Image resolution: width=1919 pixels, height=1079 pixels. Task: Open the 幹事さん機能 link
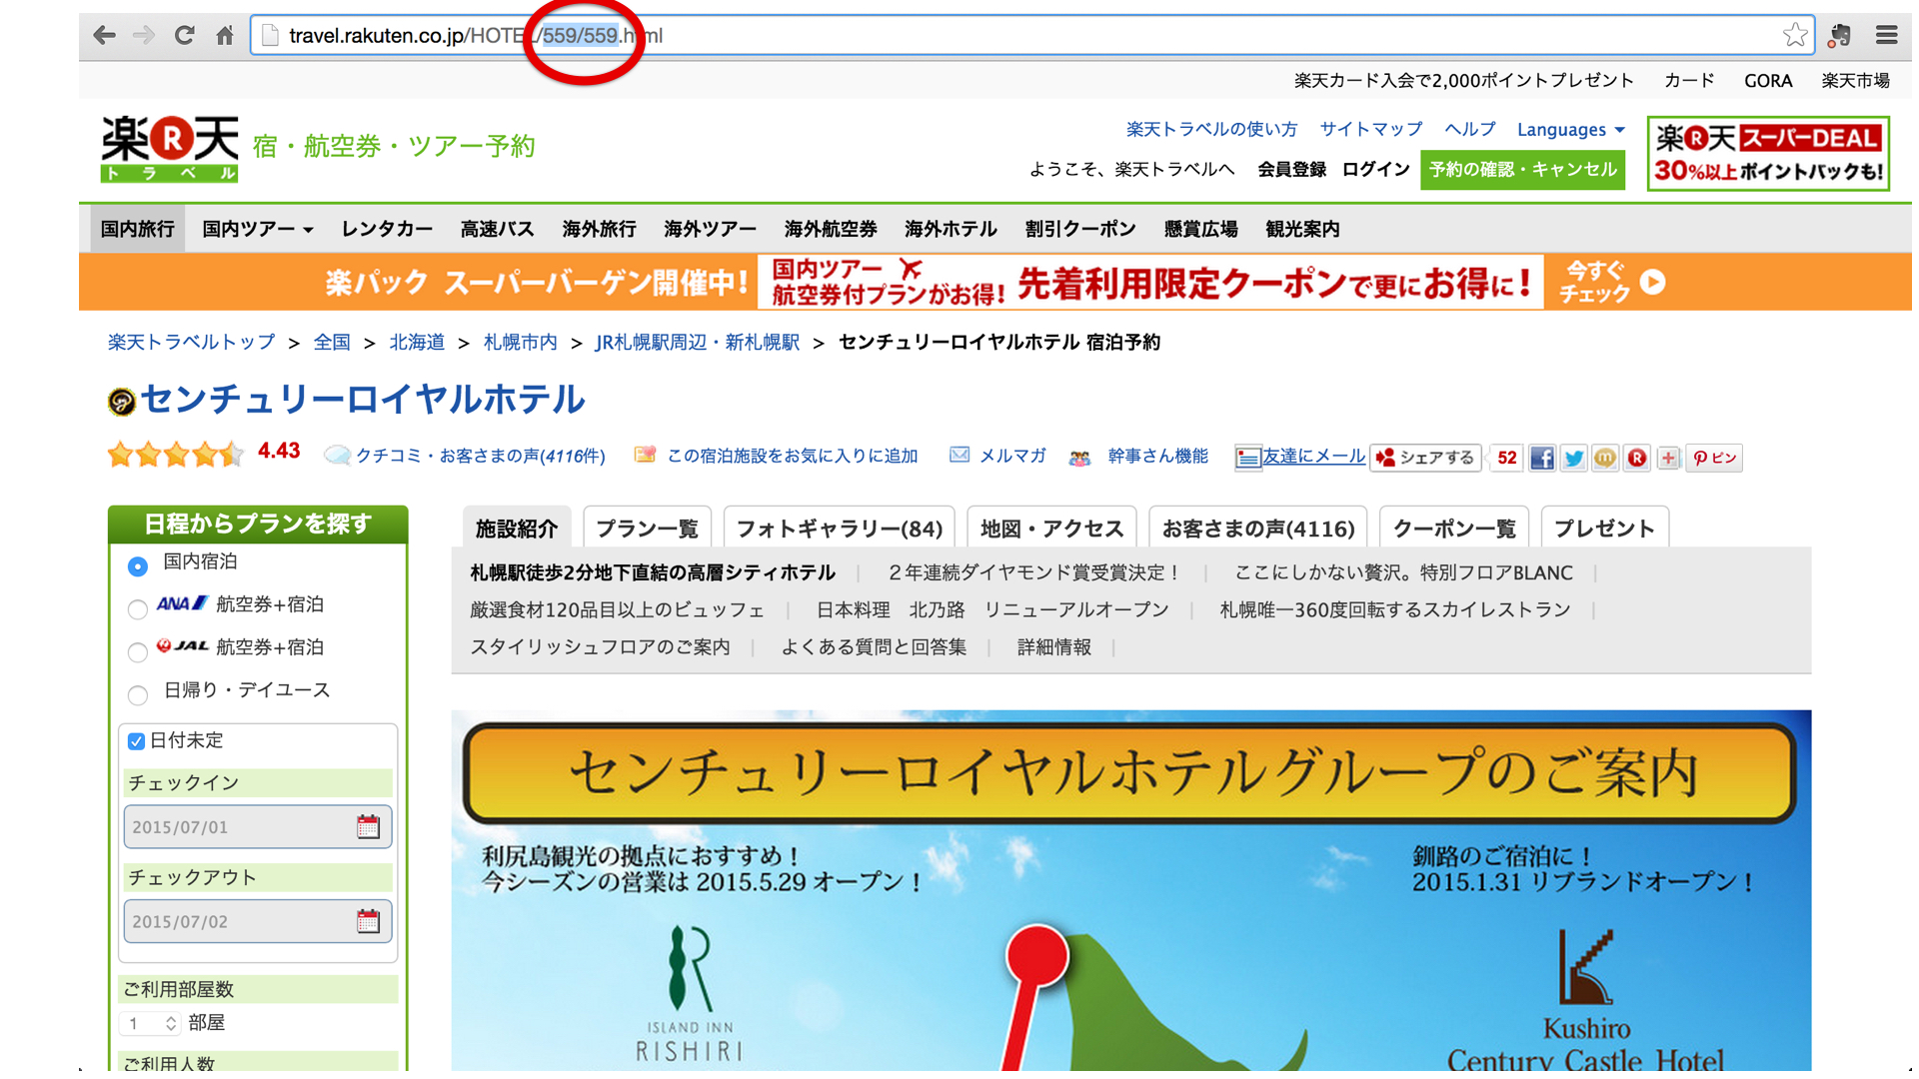pyautogui.click(x=1157, y=457)
